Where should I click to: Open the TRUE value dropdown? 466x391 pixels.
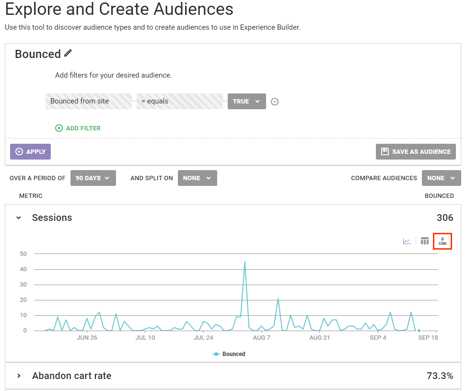click(246, 102)
